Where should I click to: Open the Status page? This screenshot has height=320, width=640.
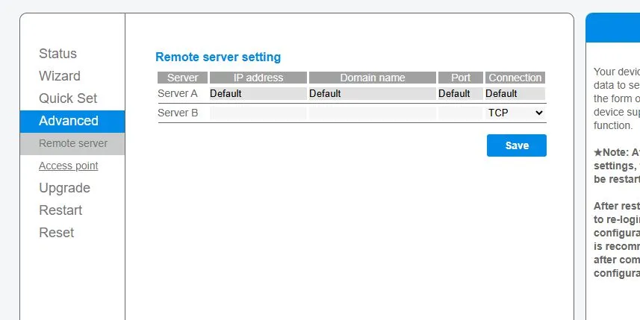tap(58, 54)
